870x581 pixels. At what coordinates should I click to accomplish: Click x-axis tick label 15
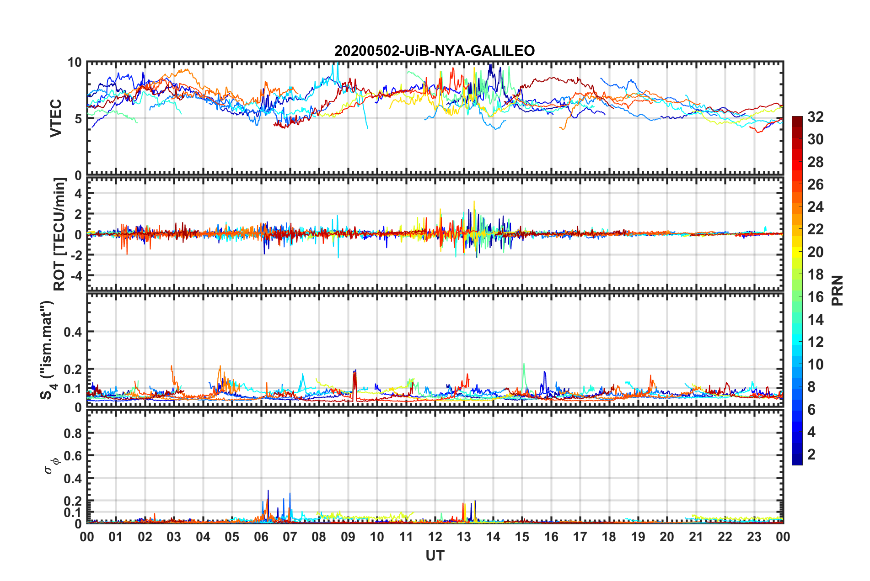pos(522,536)
